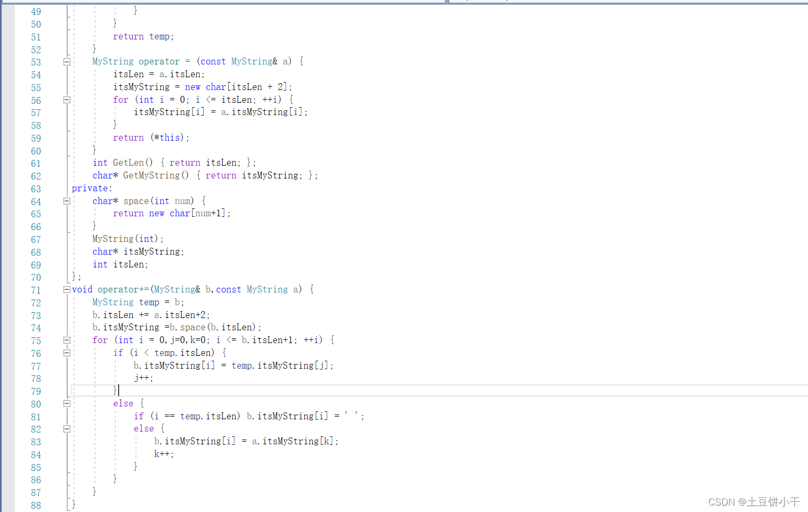
Task: Click 'char* GetMyString()' method text
Action: click(141, 175)
